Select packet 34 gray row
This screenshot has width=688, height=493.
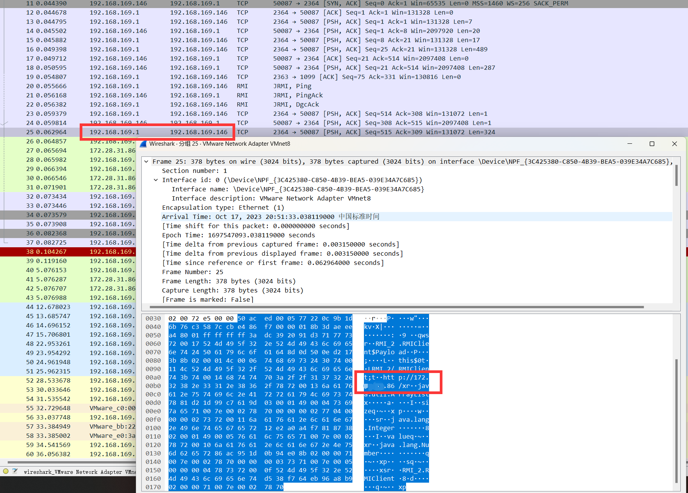point(68,215)
